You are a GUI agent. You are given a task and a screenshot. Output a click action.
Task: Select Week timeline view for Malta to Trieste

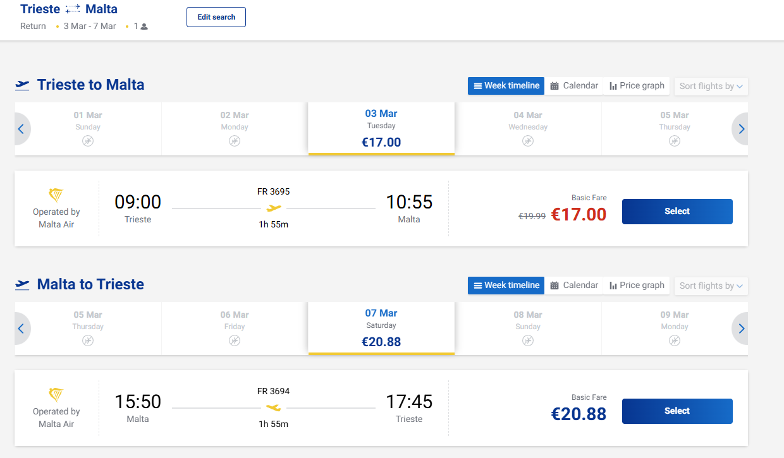tap(506, 286)
